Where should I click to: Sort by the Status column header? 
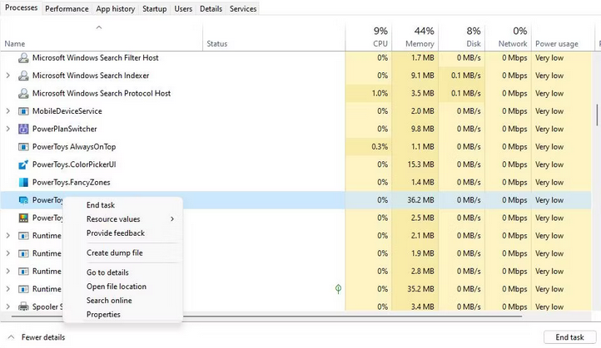[x=274, y=37]
